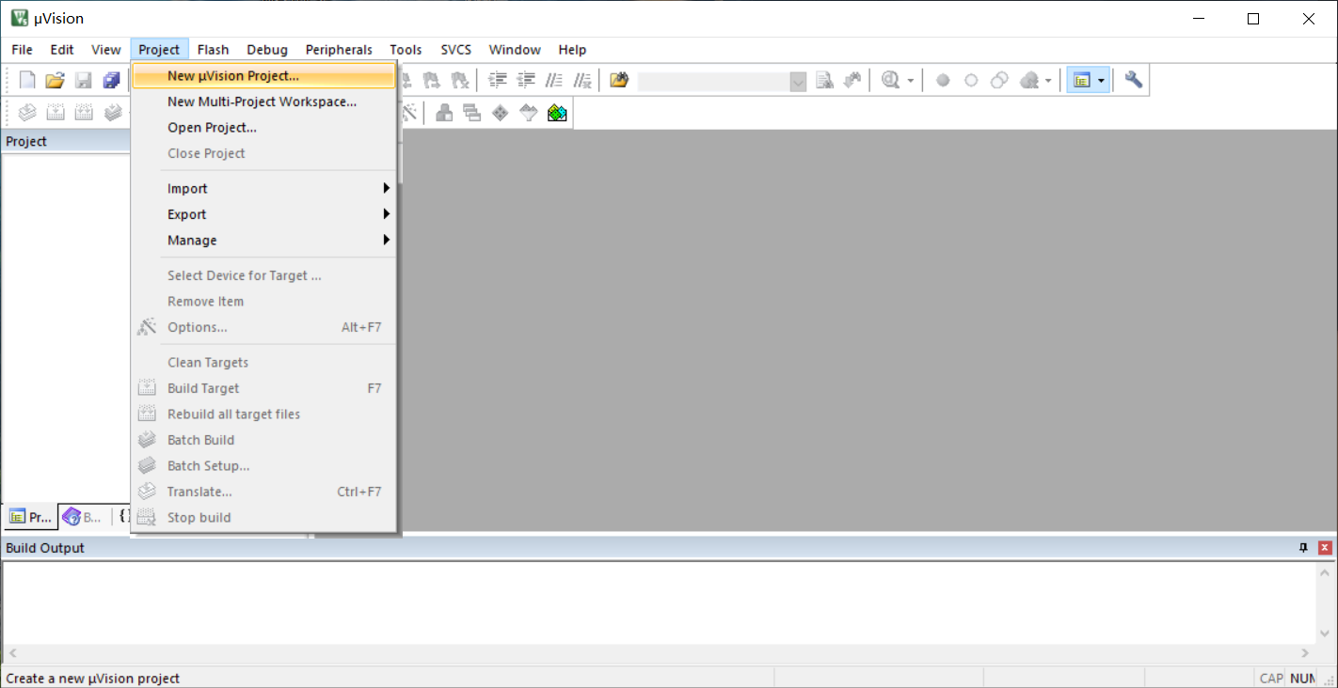This screenshot has height=688, width=1338.
Task: Open the Help menu
Action: coord(572,50)
